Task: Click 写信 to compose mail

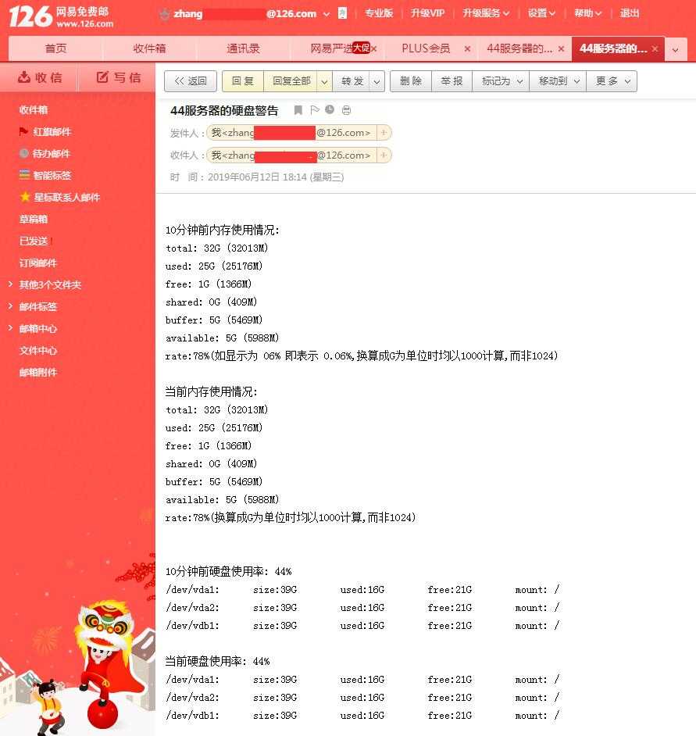Action: tap(118, 77)
